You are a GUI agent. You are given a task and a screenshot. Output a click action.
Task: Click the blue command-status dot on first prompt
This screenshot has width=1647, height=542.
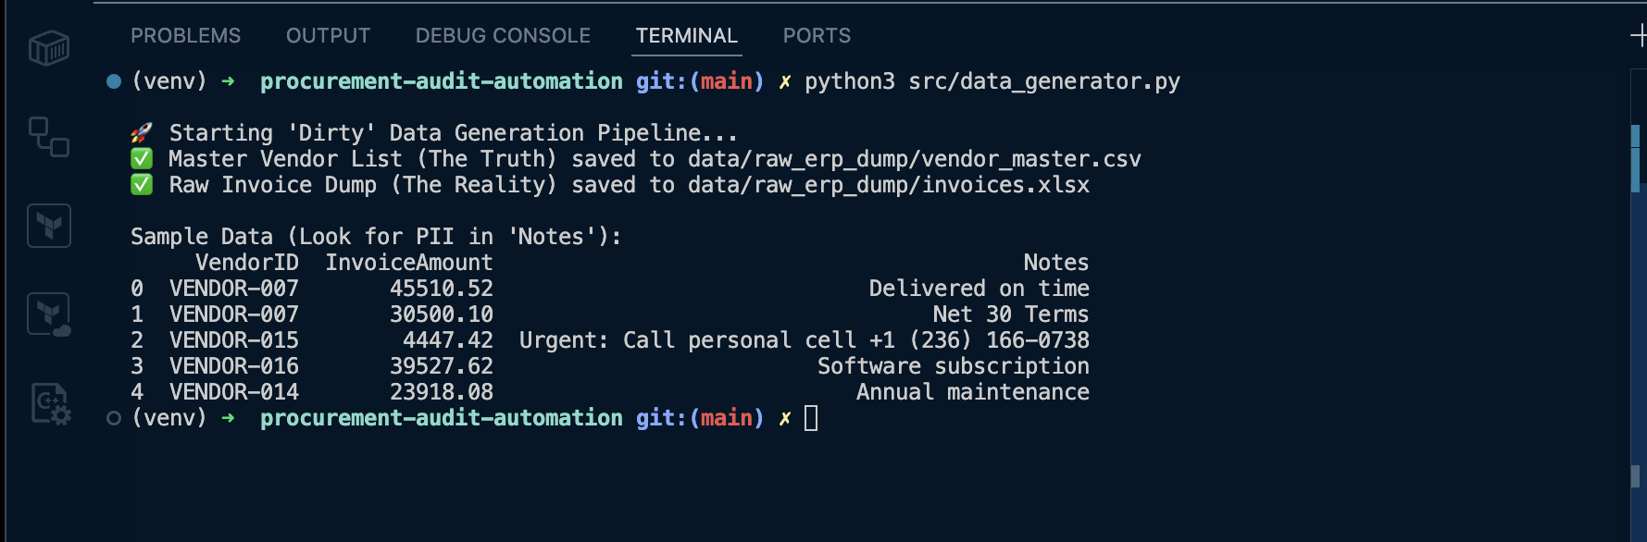(114, 81)
